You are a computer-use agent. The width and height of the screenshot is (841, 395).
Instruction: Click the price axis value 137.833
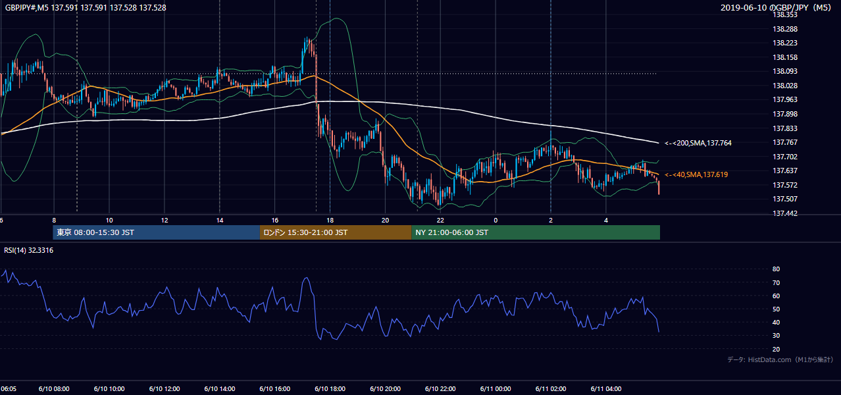[x=785, y=128]
